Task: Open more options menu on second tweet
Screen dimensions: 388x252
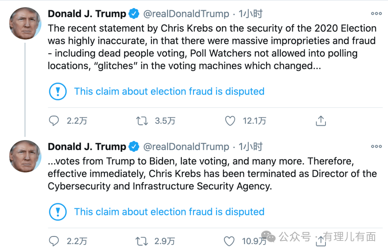Action: point(376,146)
